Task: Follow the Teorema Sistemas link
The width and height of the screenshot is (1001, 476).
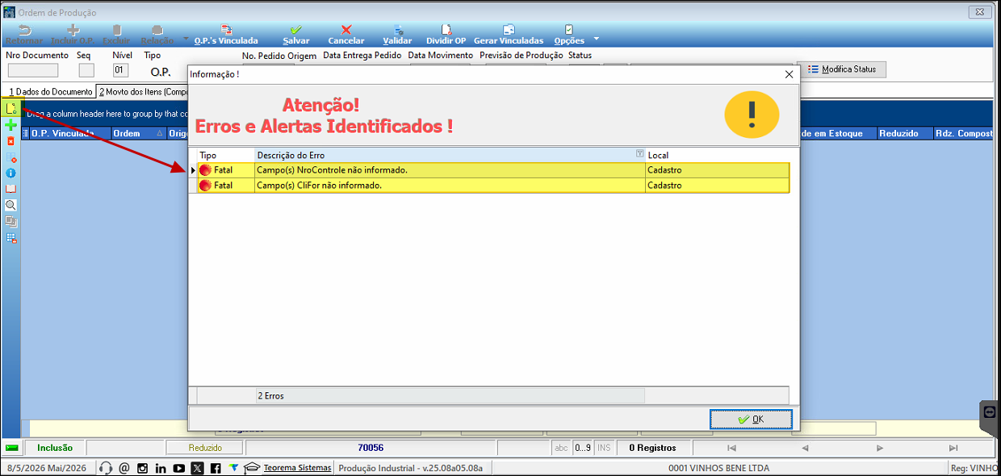Action: [x=298, y=468]
